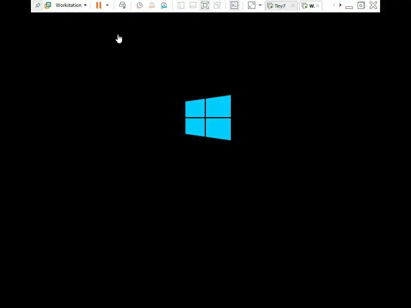Open the Workstation menu
The image size is (411, 308).
point(71,5)
